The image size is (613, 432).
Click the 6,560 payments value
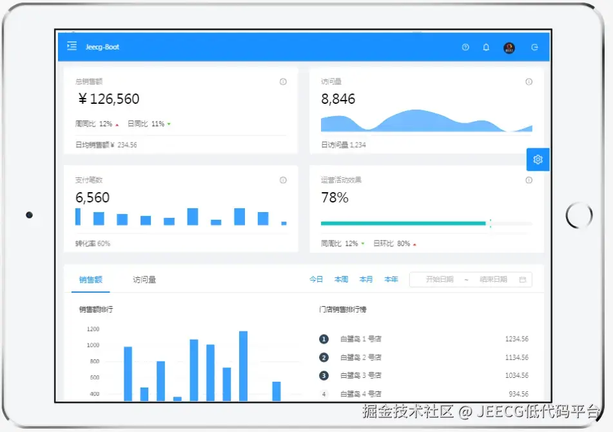coord(92,197)
